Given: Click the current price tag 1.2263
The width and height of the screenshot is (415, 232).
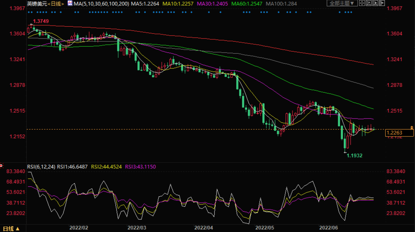Looking at the screenshot, I should [399, 133].
